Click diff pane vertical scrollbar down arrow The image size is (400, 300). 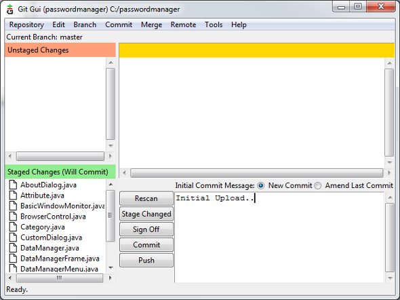coord(390,162)
